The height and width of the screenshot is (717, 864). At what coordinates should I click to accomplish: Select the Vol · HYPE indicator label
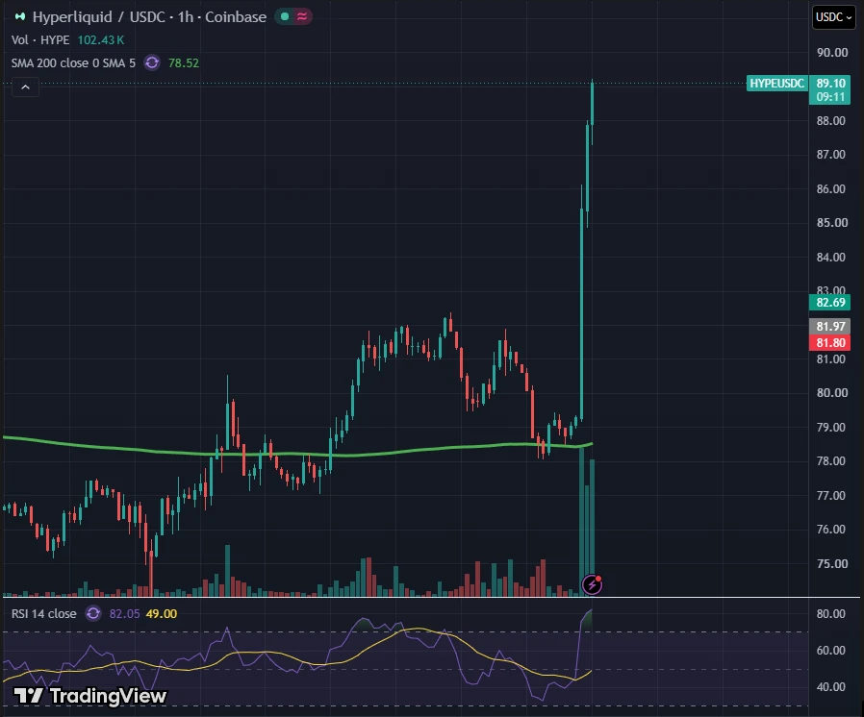[x=40, y=40]
